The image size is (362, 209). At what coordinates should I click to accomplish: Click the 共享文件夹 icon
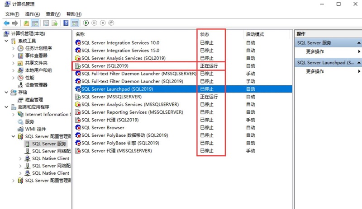tap(20, 63)
